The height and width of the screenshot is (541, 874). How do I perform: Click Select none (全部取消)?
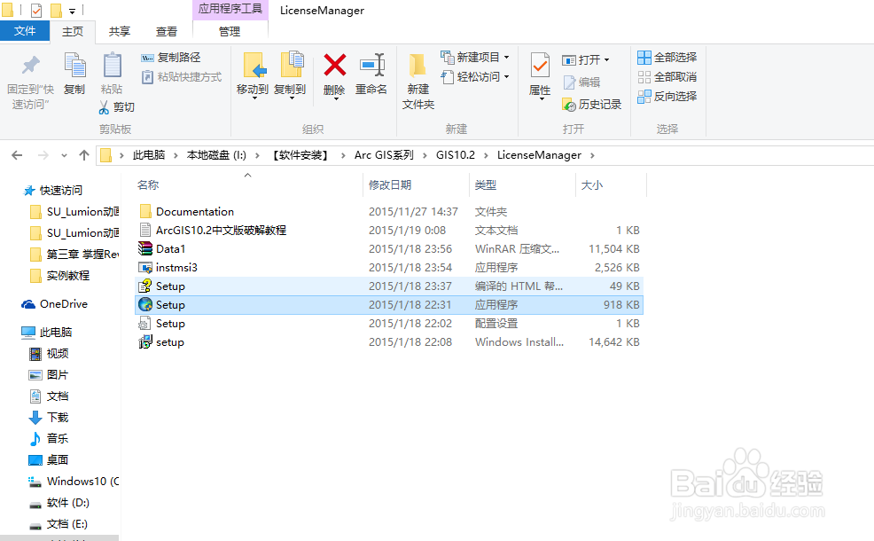click(667, 77)
